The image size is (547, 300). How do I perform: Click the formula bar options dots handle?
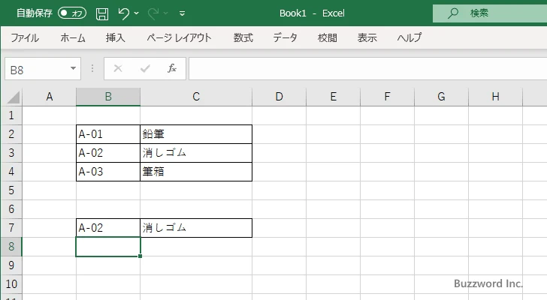point(92,68)
